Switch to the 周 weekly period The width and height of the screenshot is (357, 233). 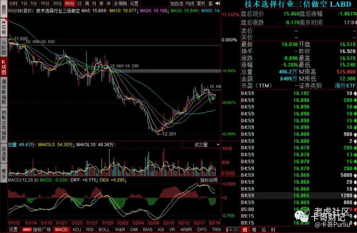click(x=87, y=3)
